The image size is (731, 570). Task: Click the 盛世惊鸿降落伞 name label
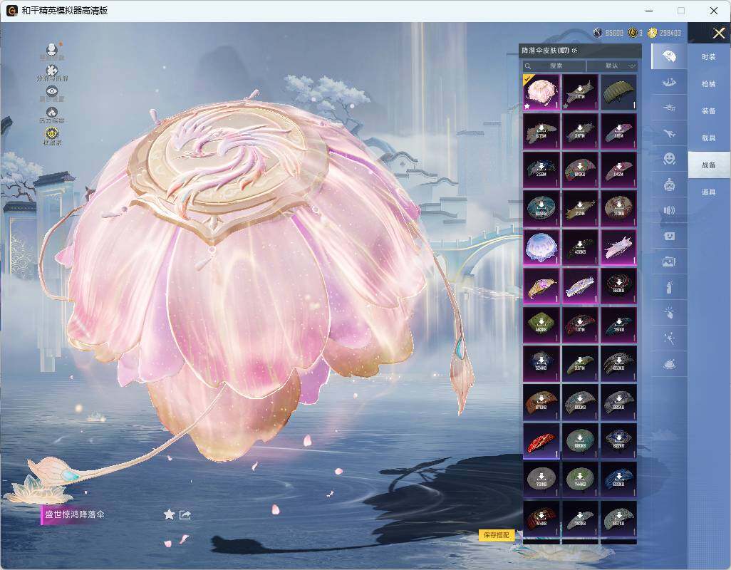(x=74, y=514)
